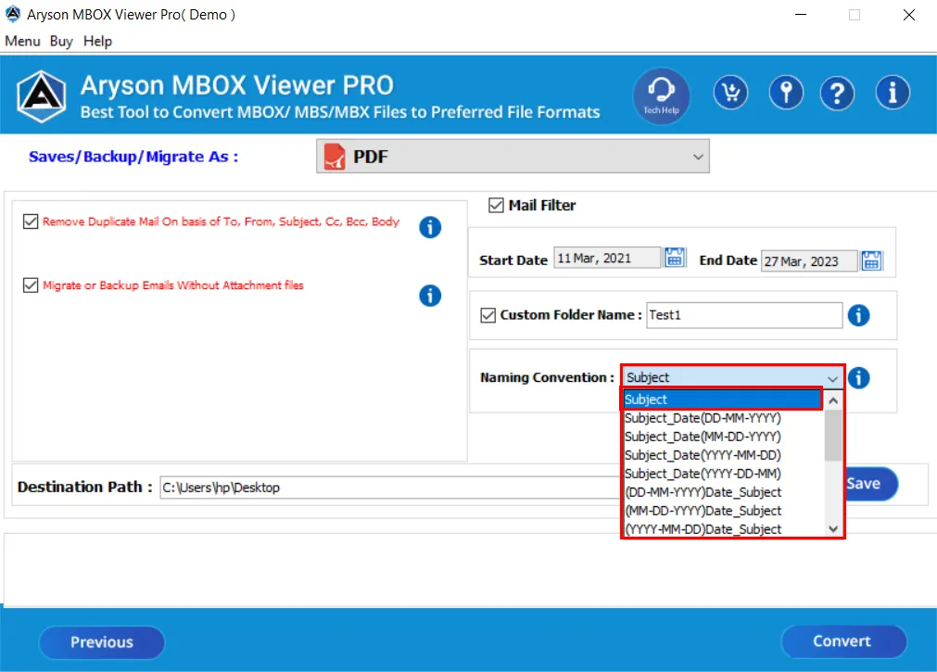Click info icon for Migrate Without Attachment
Image resolution: width=937 pixels, height=672 pixels.
[x=430, y=296]
